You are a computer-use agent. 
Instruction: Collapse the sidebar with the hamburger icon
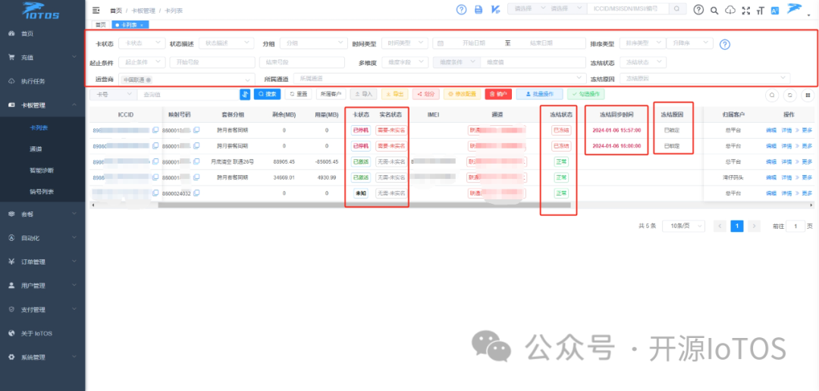[x=96, y=10]
